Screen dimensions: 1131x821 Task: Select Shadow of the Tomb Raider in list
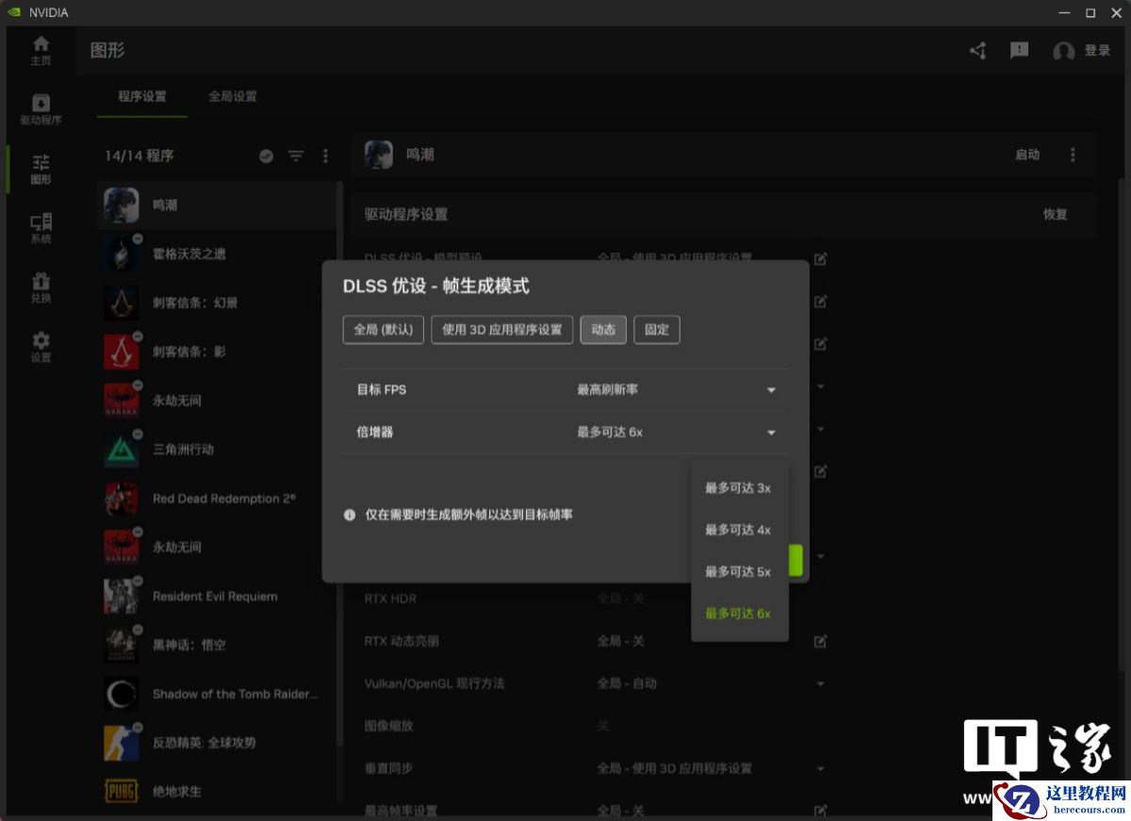[x=217, y=694]
